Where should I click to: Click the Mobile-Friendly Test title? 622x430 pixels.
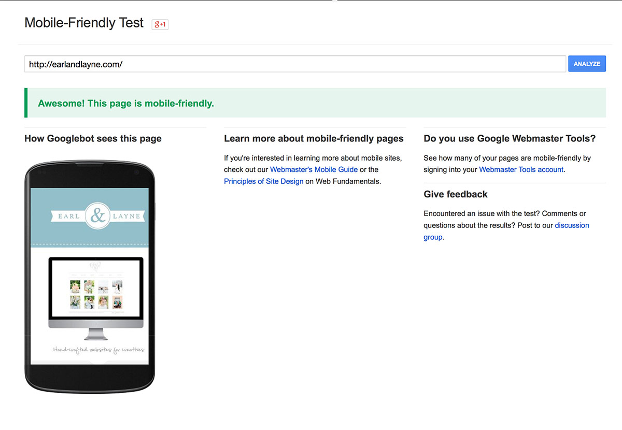(84, 23)
